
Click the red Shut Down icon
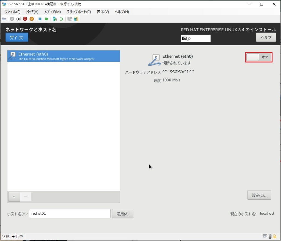point(25,19)
